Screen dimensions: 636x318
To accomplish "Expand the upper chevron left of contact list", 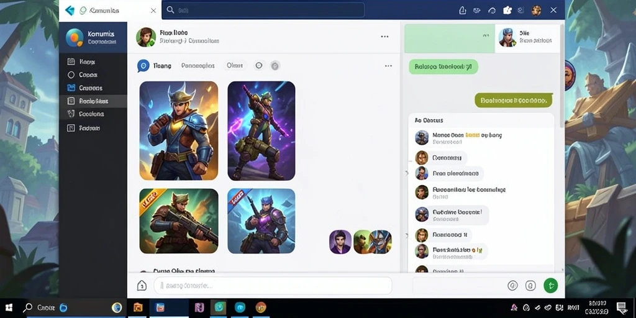I will tap(406, 173).
